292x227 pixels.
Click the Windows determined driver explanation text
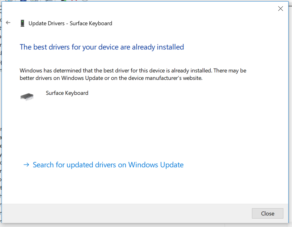pyautogui.click(x=133, y=74)
